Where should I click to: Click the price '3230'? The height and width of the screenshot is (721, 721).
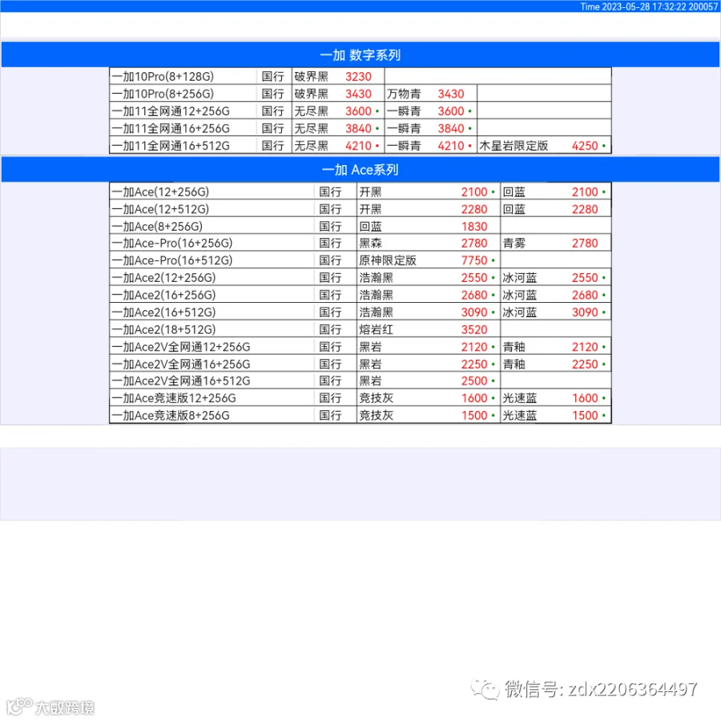(358, 77)
